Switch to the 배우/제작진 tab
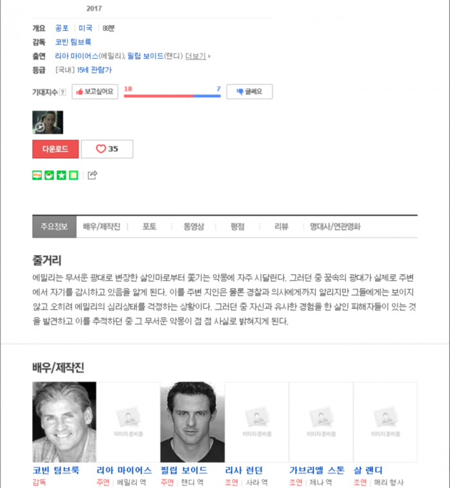 [x=102, y=227]
